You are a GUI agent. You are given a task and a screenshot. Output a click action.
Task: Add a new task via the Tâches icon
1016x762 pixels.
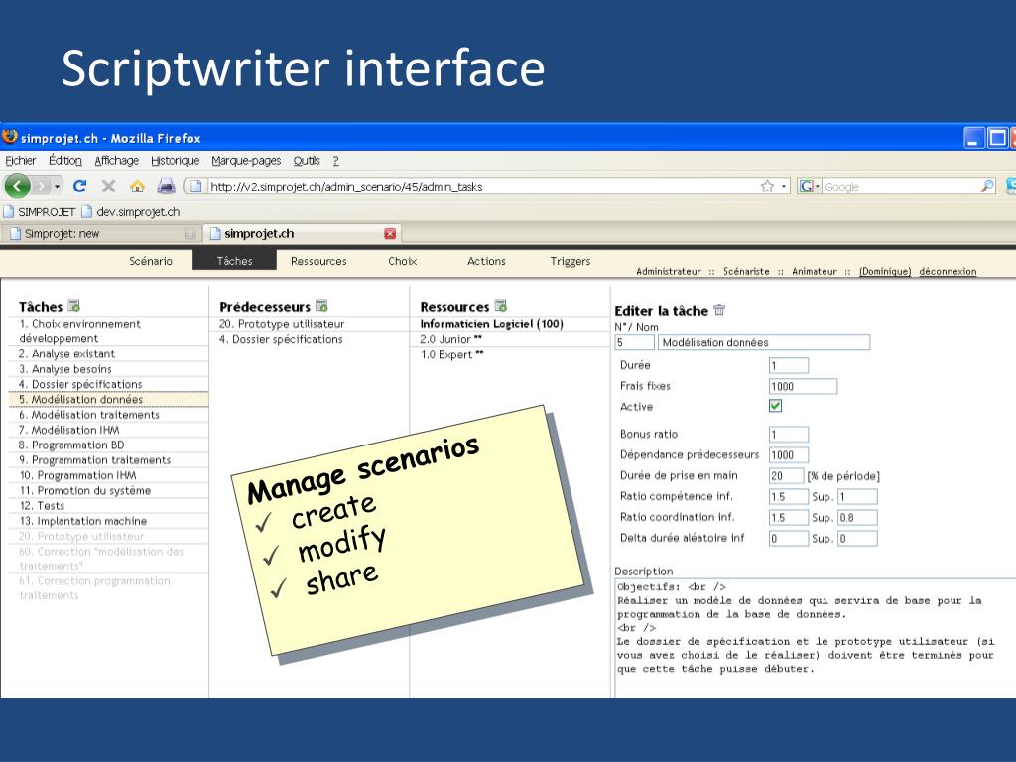pyautogui.click(x=73, y=306)
